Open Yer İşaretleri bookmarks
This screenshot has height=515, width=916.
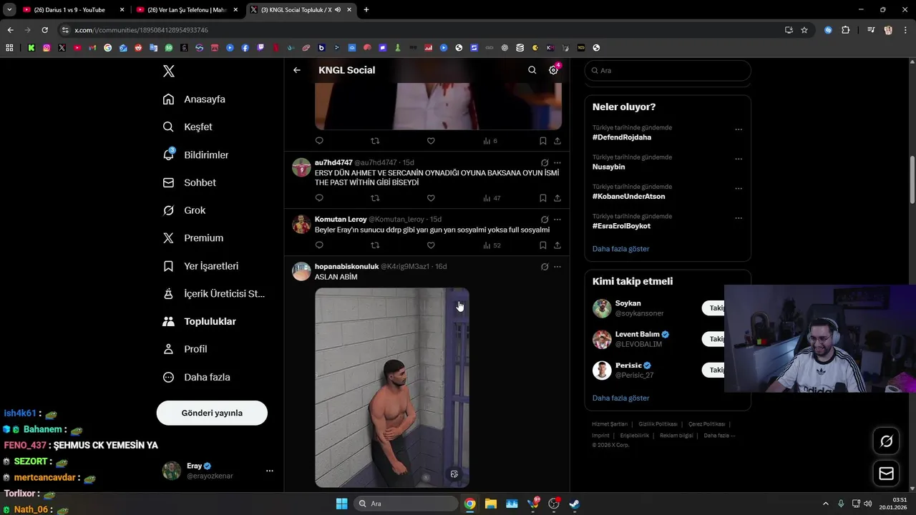[x=200, y=265]
